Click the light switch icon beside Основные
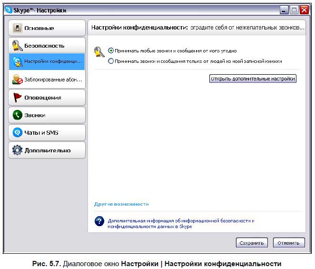The height and width of the screenshot is (269, 315). (x=17, y=28)
